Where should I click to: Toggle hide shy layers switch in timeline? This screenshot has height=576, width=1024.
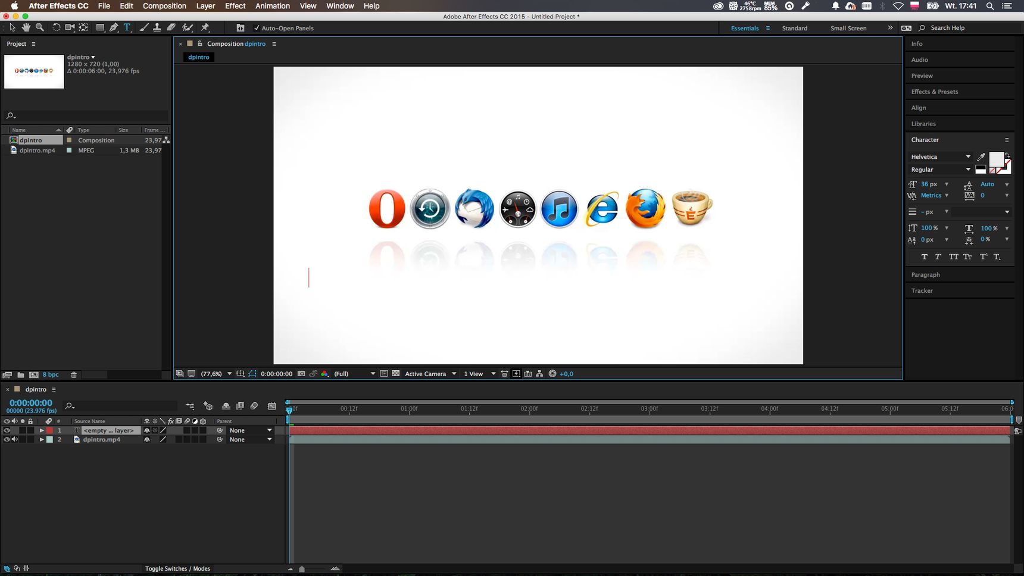pyautogui.click(x=226, y=406)
